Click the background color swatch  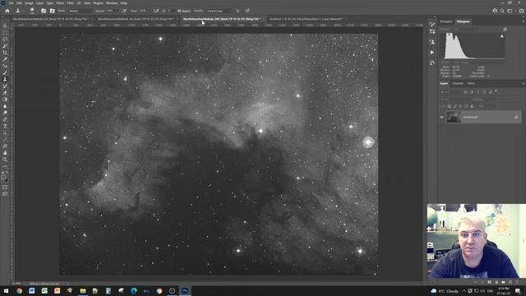6,180
